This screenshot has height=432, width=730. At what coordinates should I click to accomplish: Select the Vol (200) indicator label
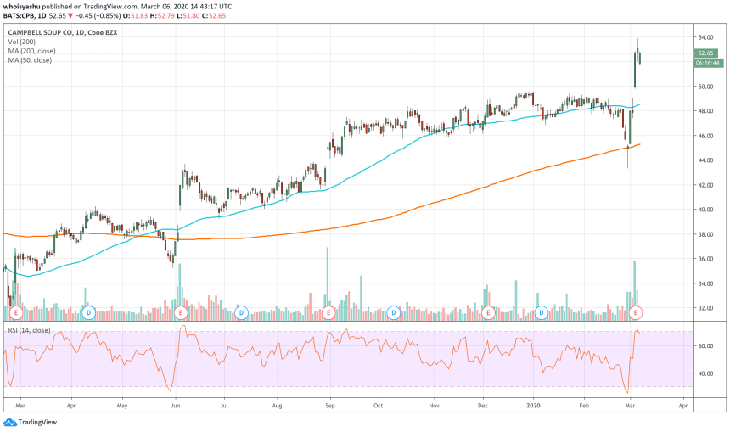(x=21, y=42)
